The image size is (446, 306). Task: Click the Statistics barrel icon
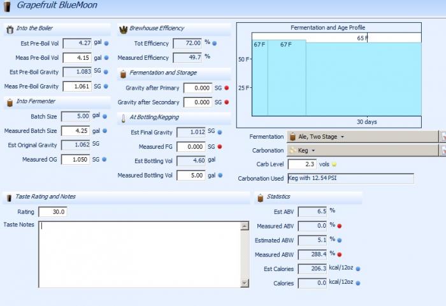[x=260, y=198]
